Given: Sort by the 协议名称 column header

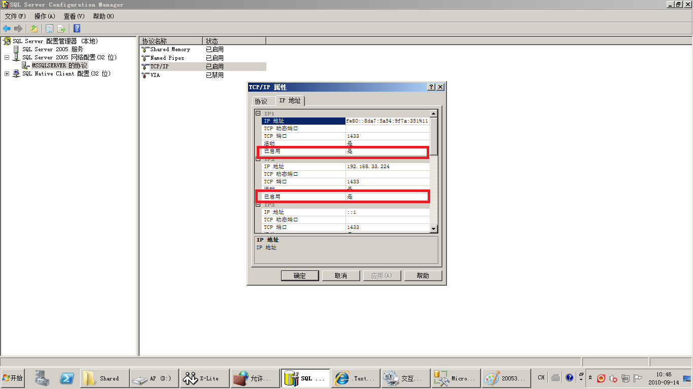Looking at the screenshot, I should (x=171, y=41).
